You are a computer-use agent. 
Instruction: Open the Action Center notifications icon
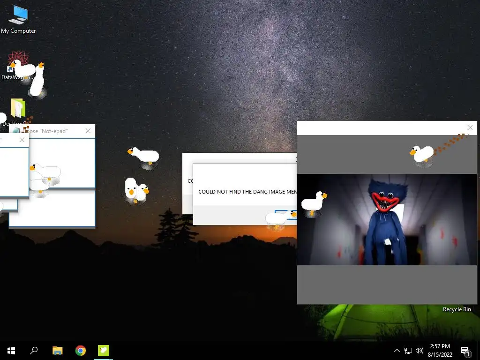tap(465, 351)
